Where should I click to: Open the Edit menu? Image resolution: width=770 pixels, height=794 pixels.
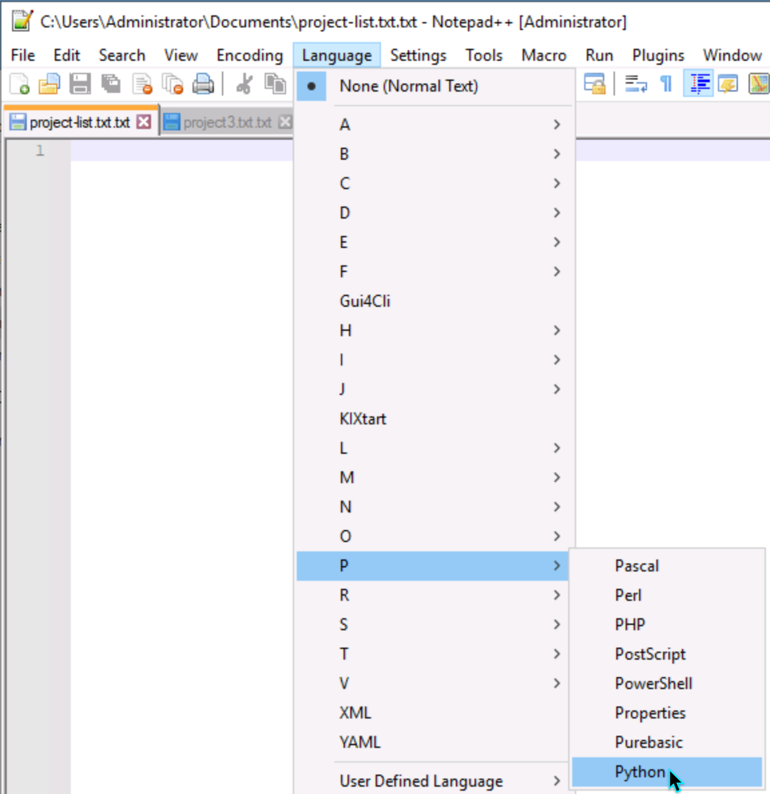[67, 55]
